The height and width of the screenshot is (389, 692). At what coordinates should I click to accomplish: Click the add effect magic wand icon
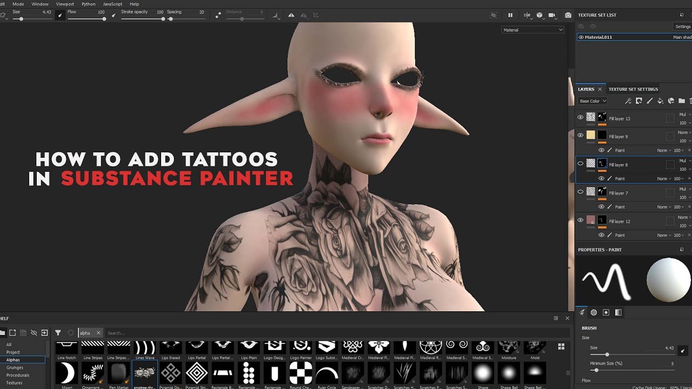coord(628,100)
